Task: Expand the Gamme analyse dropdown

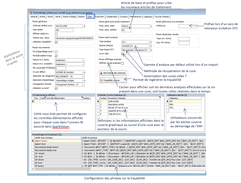Action: pos(149,46)
